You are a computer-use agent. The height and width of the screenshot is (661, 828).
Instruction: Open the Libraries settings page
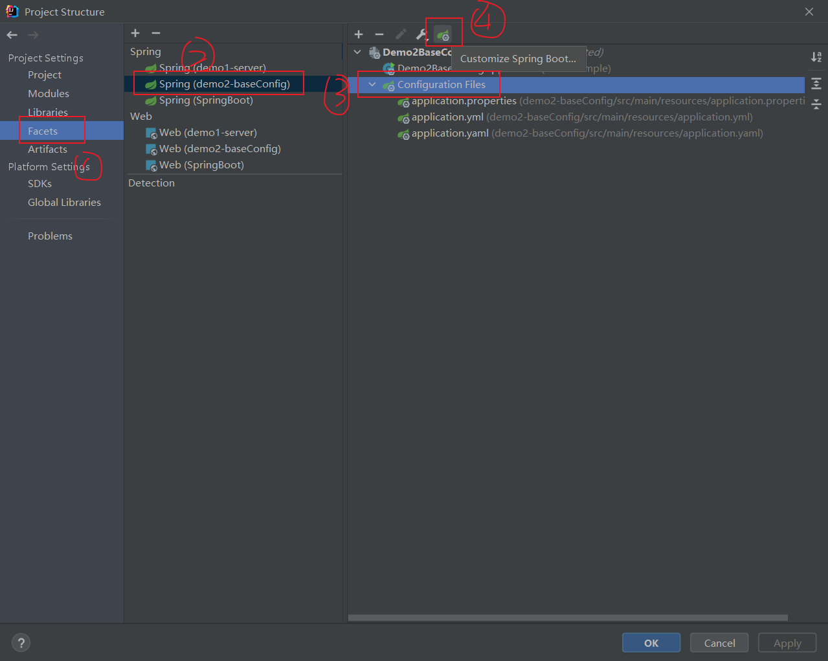click(x=48, y=113)
